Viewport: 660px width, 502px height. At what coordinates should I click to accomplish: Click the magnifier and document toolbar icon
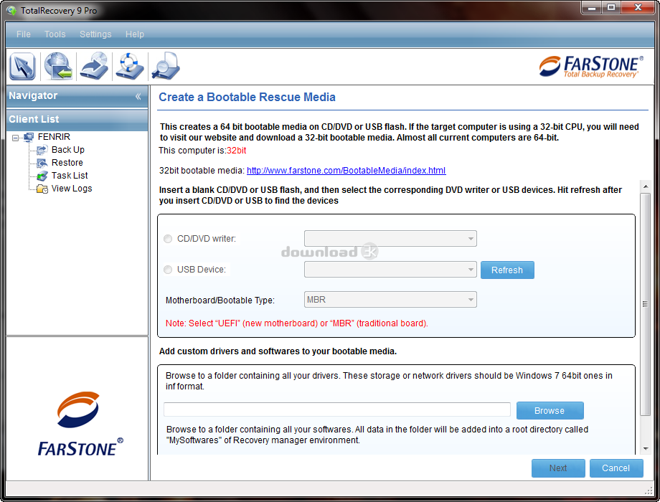165,67
